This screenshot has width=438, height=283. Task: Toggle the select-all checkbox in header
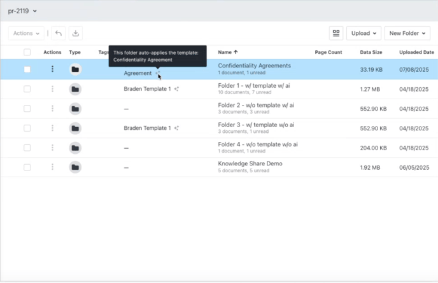[x=27, y=52]
